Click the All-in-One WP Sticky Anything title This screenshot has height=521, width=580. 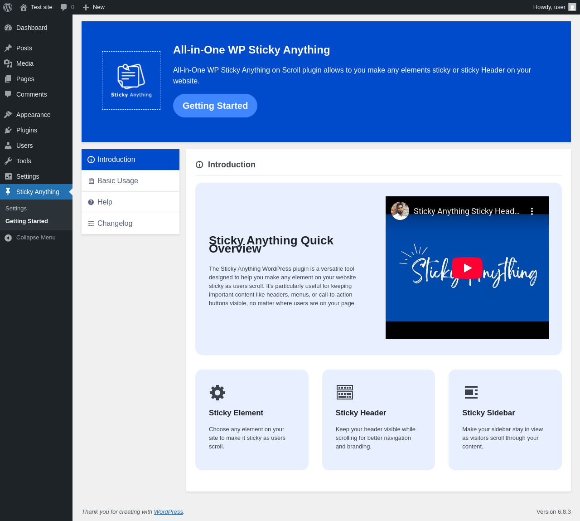[x=251, y=50]
